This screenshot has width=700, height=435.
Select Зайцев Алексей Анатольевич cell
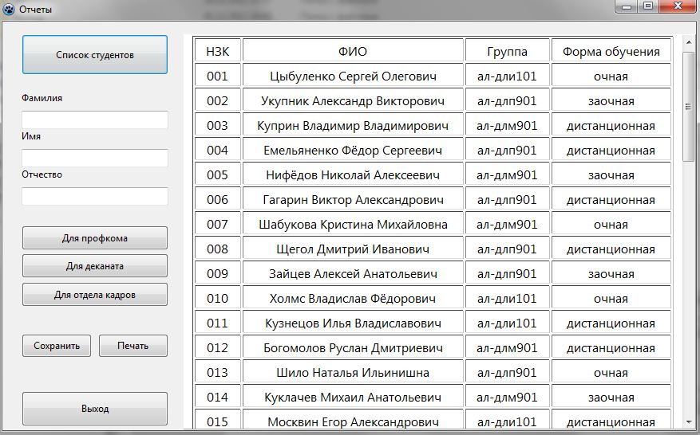353,273
